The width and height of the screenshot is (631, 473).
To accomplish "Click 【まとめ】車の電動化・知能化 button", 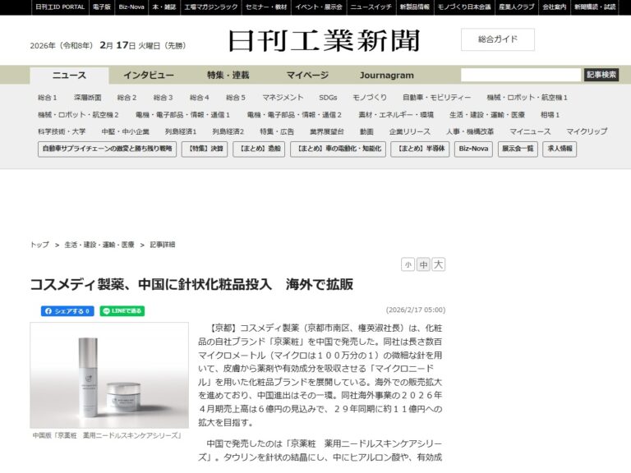I will [x=338, y=149].
